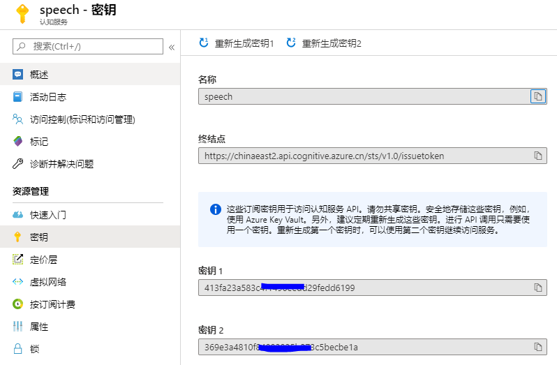Viewport: 557px width, 365px height.
Task: Click the yellow key icon beside speech title
Action: [x=22, y=13]
